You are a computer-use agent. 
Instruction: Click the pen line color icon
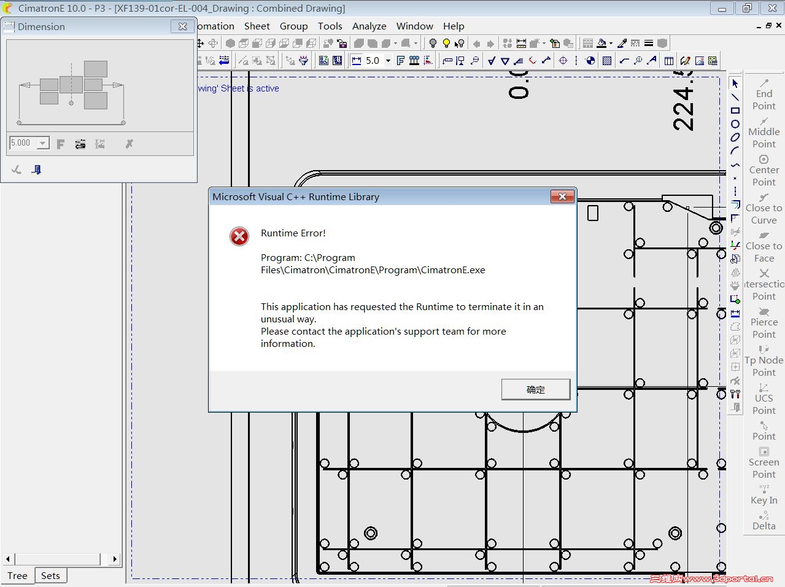(622, 43)
